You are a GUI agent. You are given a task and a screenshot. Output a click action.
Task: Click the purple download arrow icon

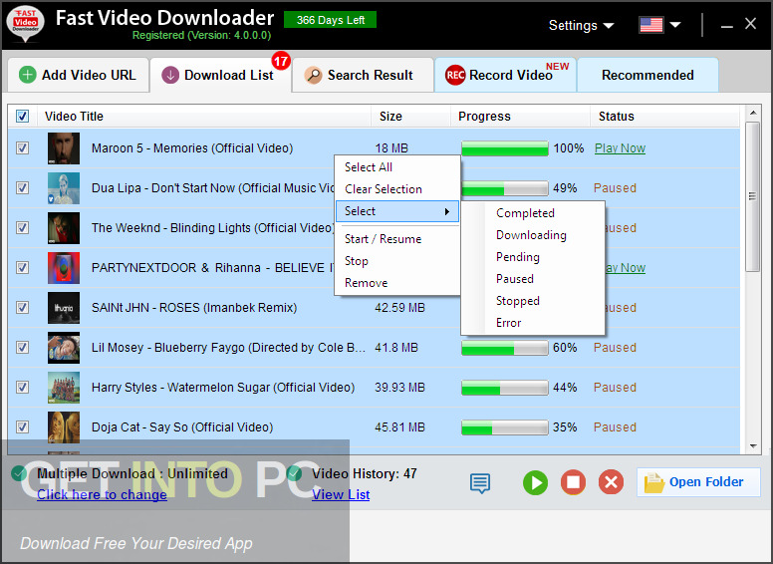click(170, 75)
